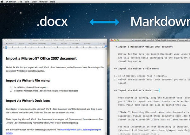Switch to the Review ribbon tab
The image size is (190, 135).
click(x=87, y=44)
